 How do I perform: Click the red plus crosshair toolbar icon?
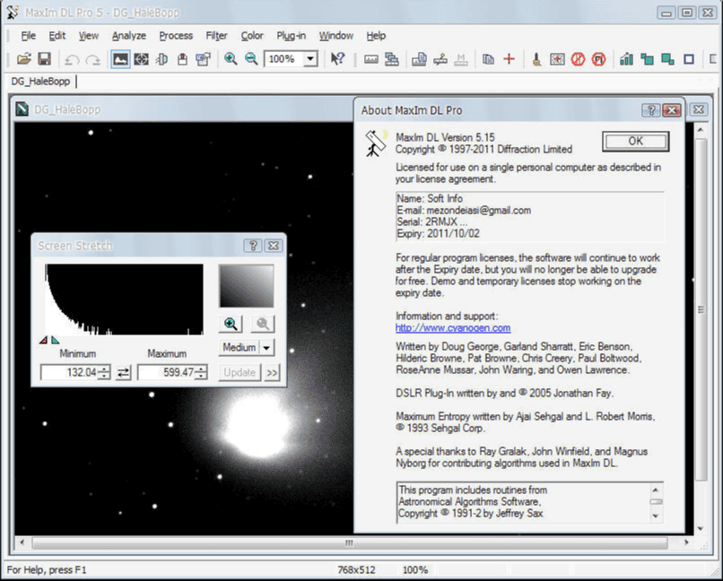509,59
